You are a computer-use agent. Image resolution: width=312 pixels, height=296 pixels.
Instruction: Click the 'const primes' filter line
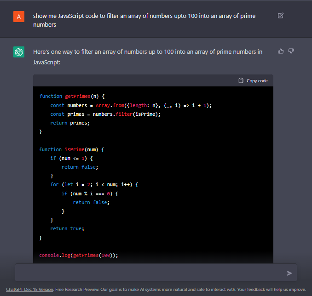(105, 114)
